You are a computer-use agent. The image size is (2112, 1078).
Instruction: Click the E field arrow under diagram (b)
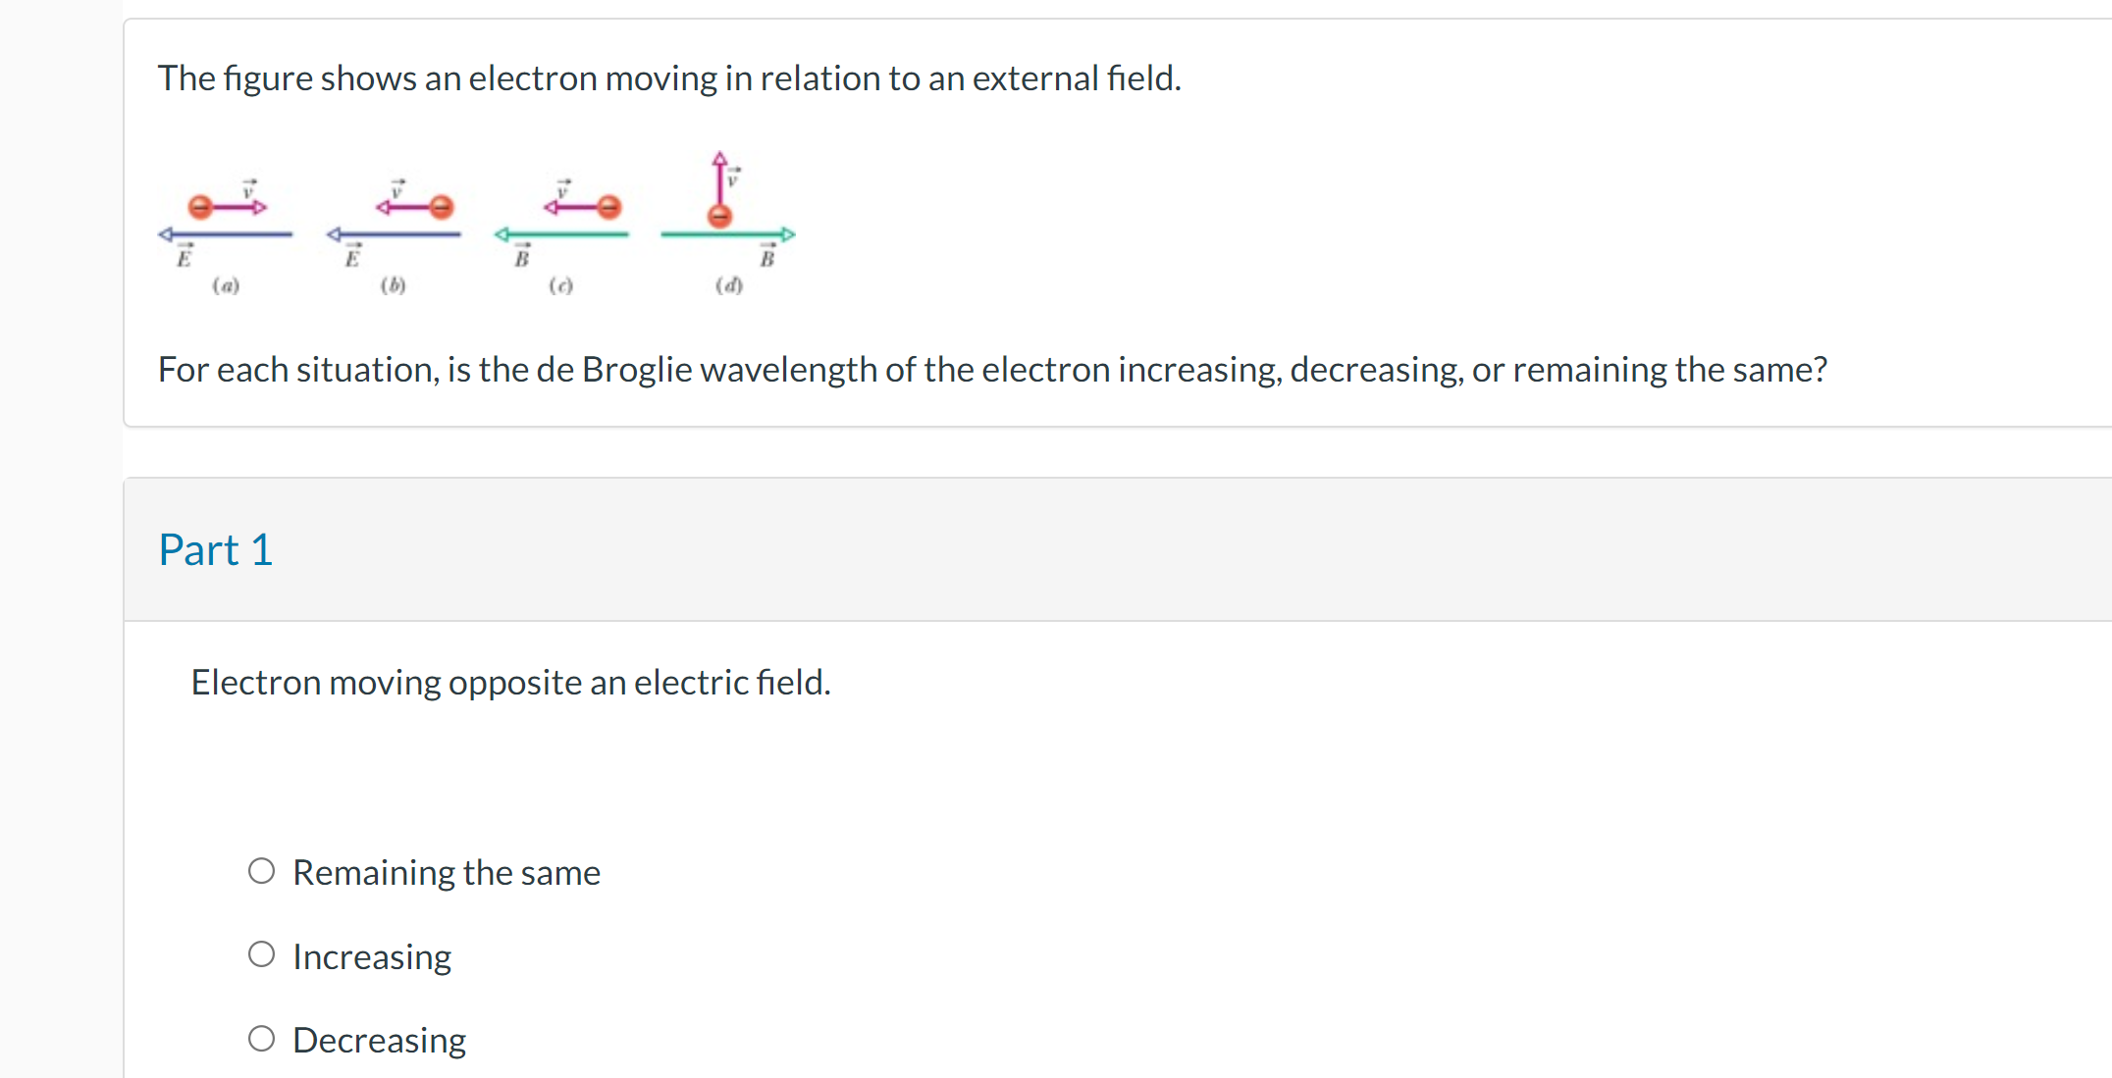point(393,234)
